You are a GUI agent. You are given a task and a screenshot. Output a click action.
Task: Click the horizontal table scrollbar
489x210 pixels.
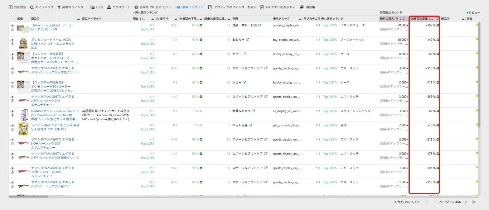28,196
